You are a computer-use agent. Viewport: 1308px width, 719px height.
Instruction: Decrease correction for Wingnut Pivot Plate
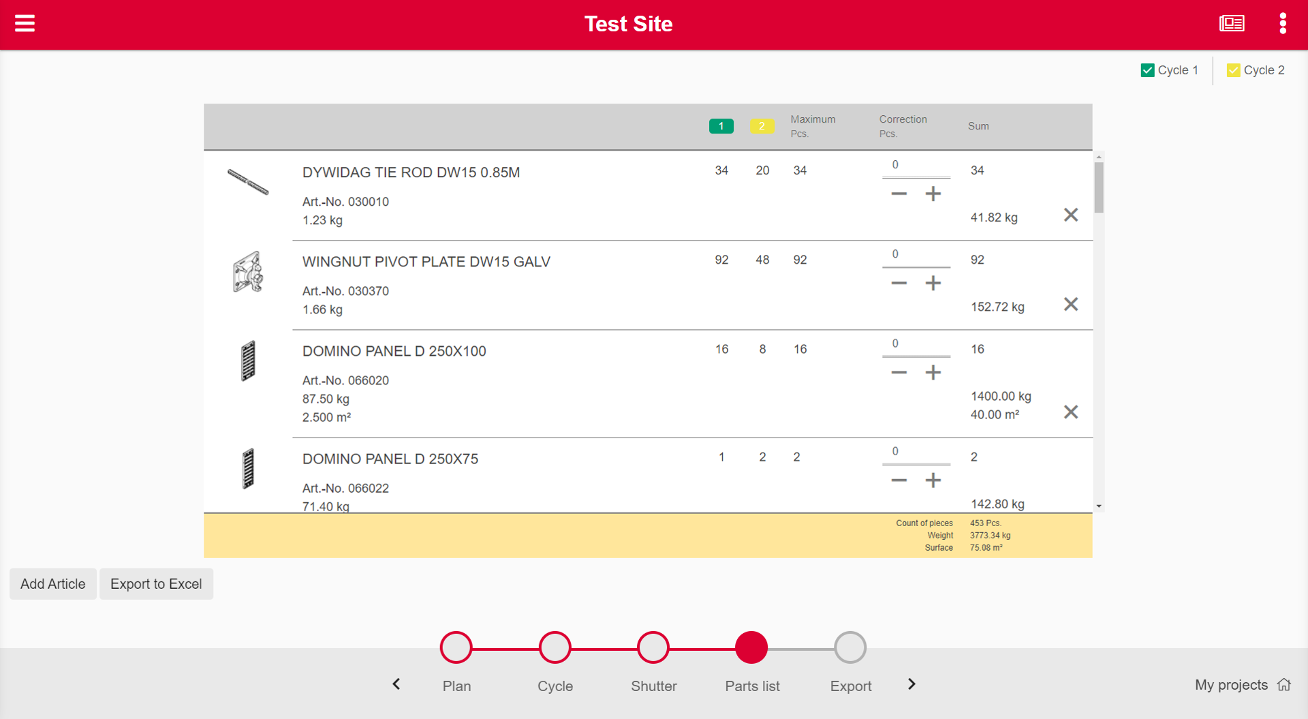[899, 284]
